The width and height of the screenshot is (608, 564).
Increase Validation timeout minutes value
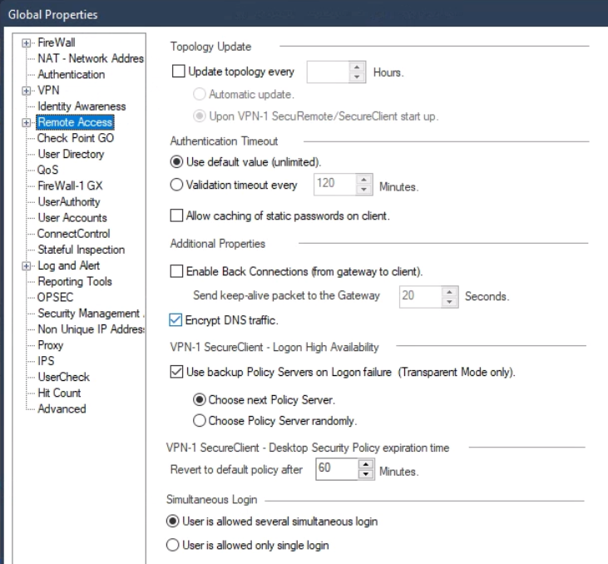click(x=363, y=180)
